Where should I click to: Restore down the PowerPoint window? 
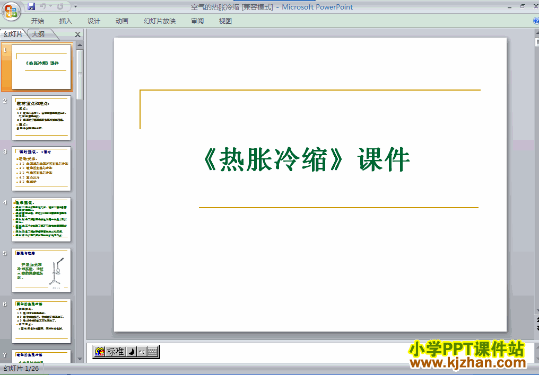click(523, 6)
